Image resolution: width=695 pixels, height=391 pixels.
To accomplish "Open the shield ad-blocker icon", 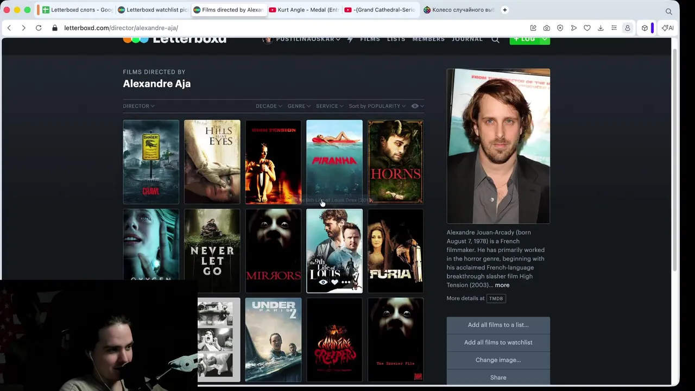I will (x=560, y=28).
